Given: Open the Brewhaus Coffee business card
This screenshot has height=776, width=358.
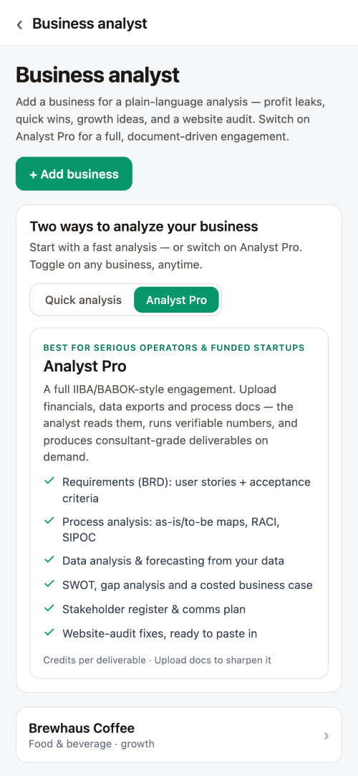Looking at the screenshot, I should (x=179, y=735).
